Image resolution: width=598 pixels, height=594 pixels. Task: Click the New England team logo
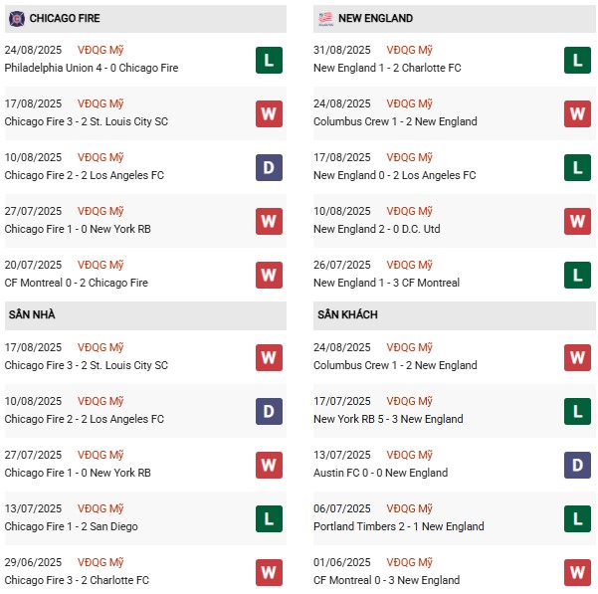(324, 18)
